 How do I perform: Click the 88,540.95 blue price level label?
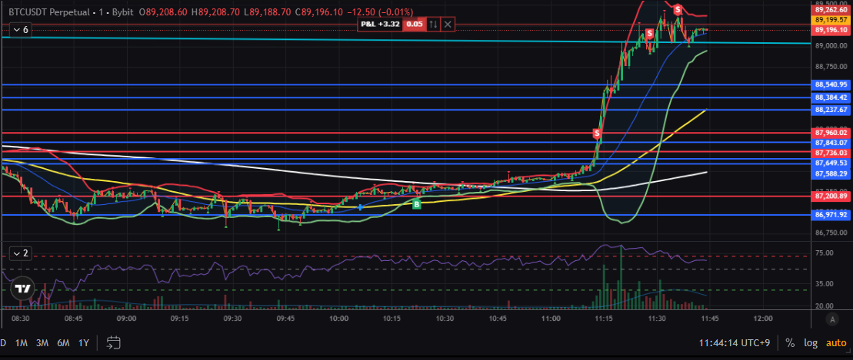point(831,84)
